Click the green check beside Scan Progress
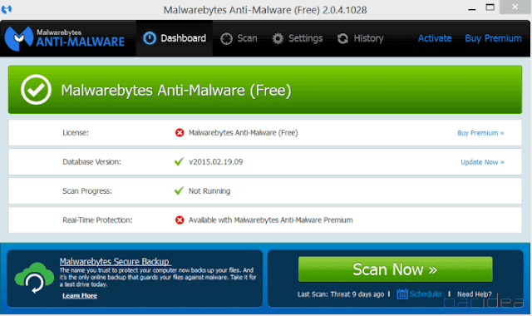The image size is (532, 316). [x=180, y=190]
